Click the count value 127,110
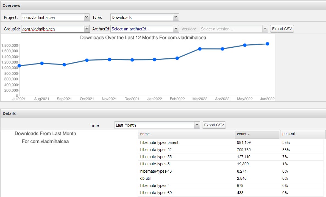 [244, 157]
